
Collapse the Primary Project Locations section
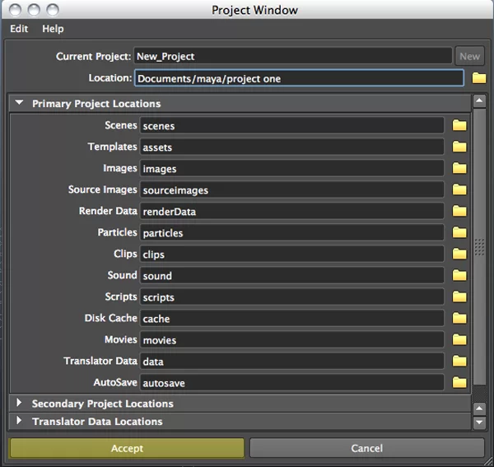[20, 104]
